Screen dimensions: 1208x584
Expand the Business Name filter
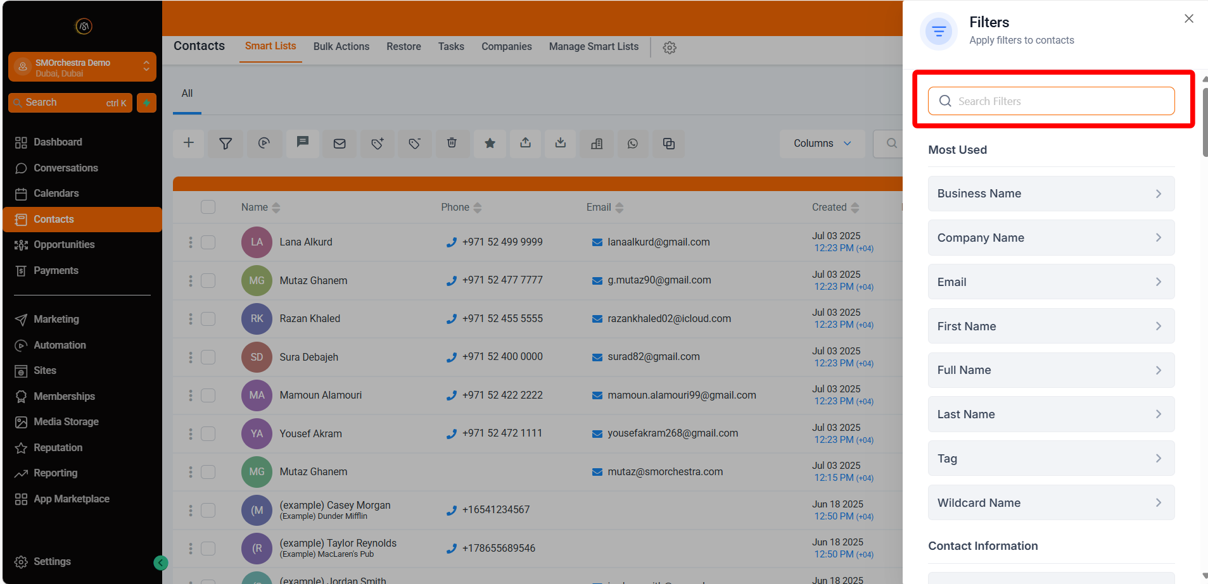1051,194
